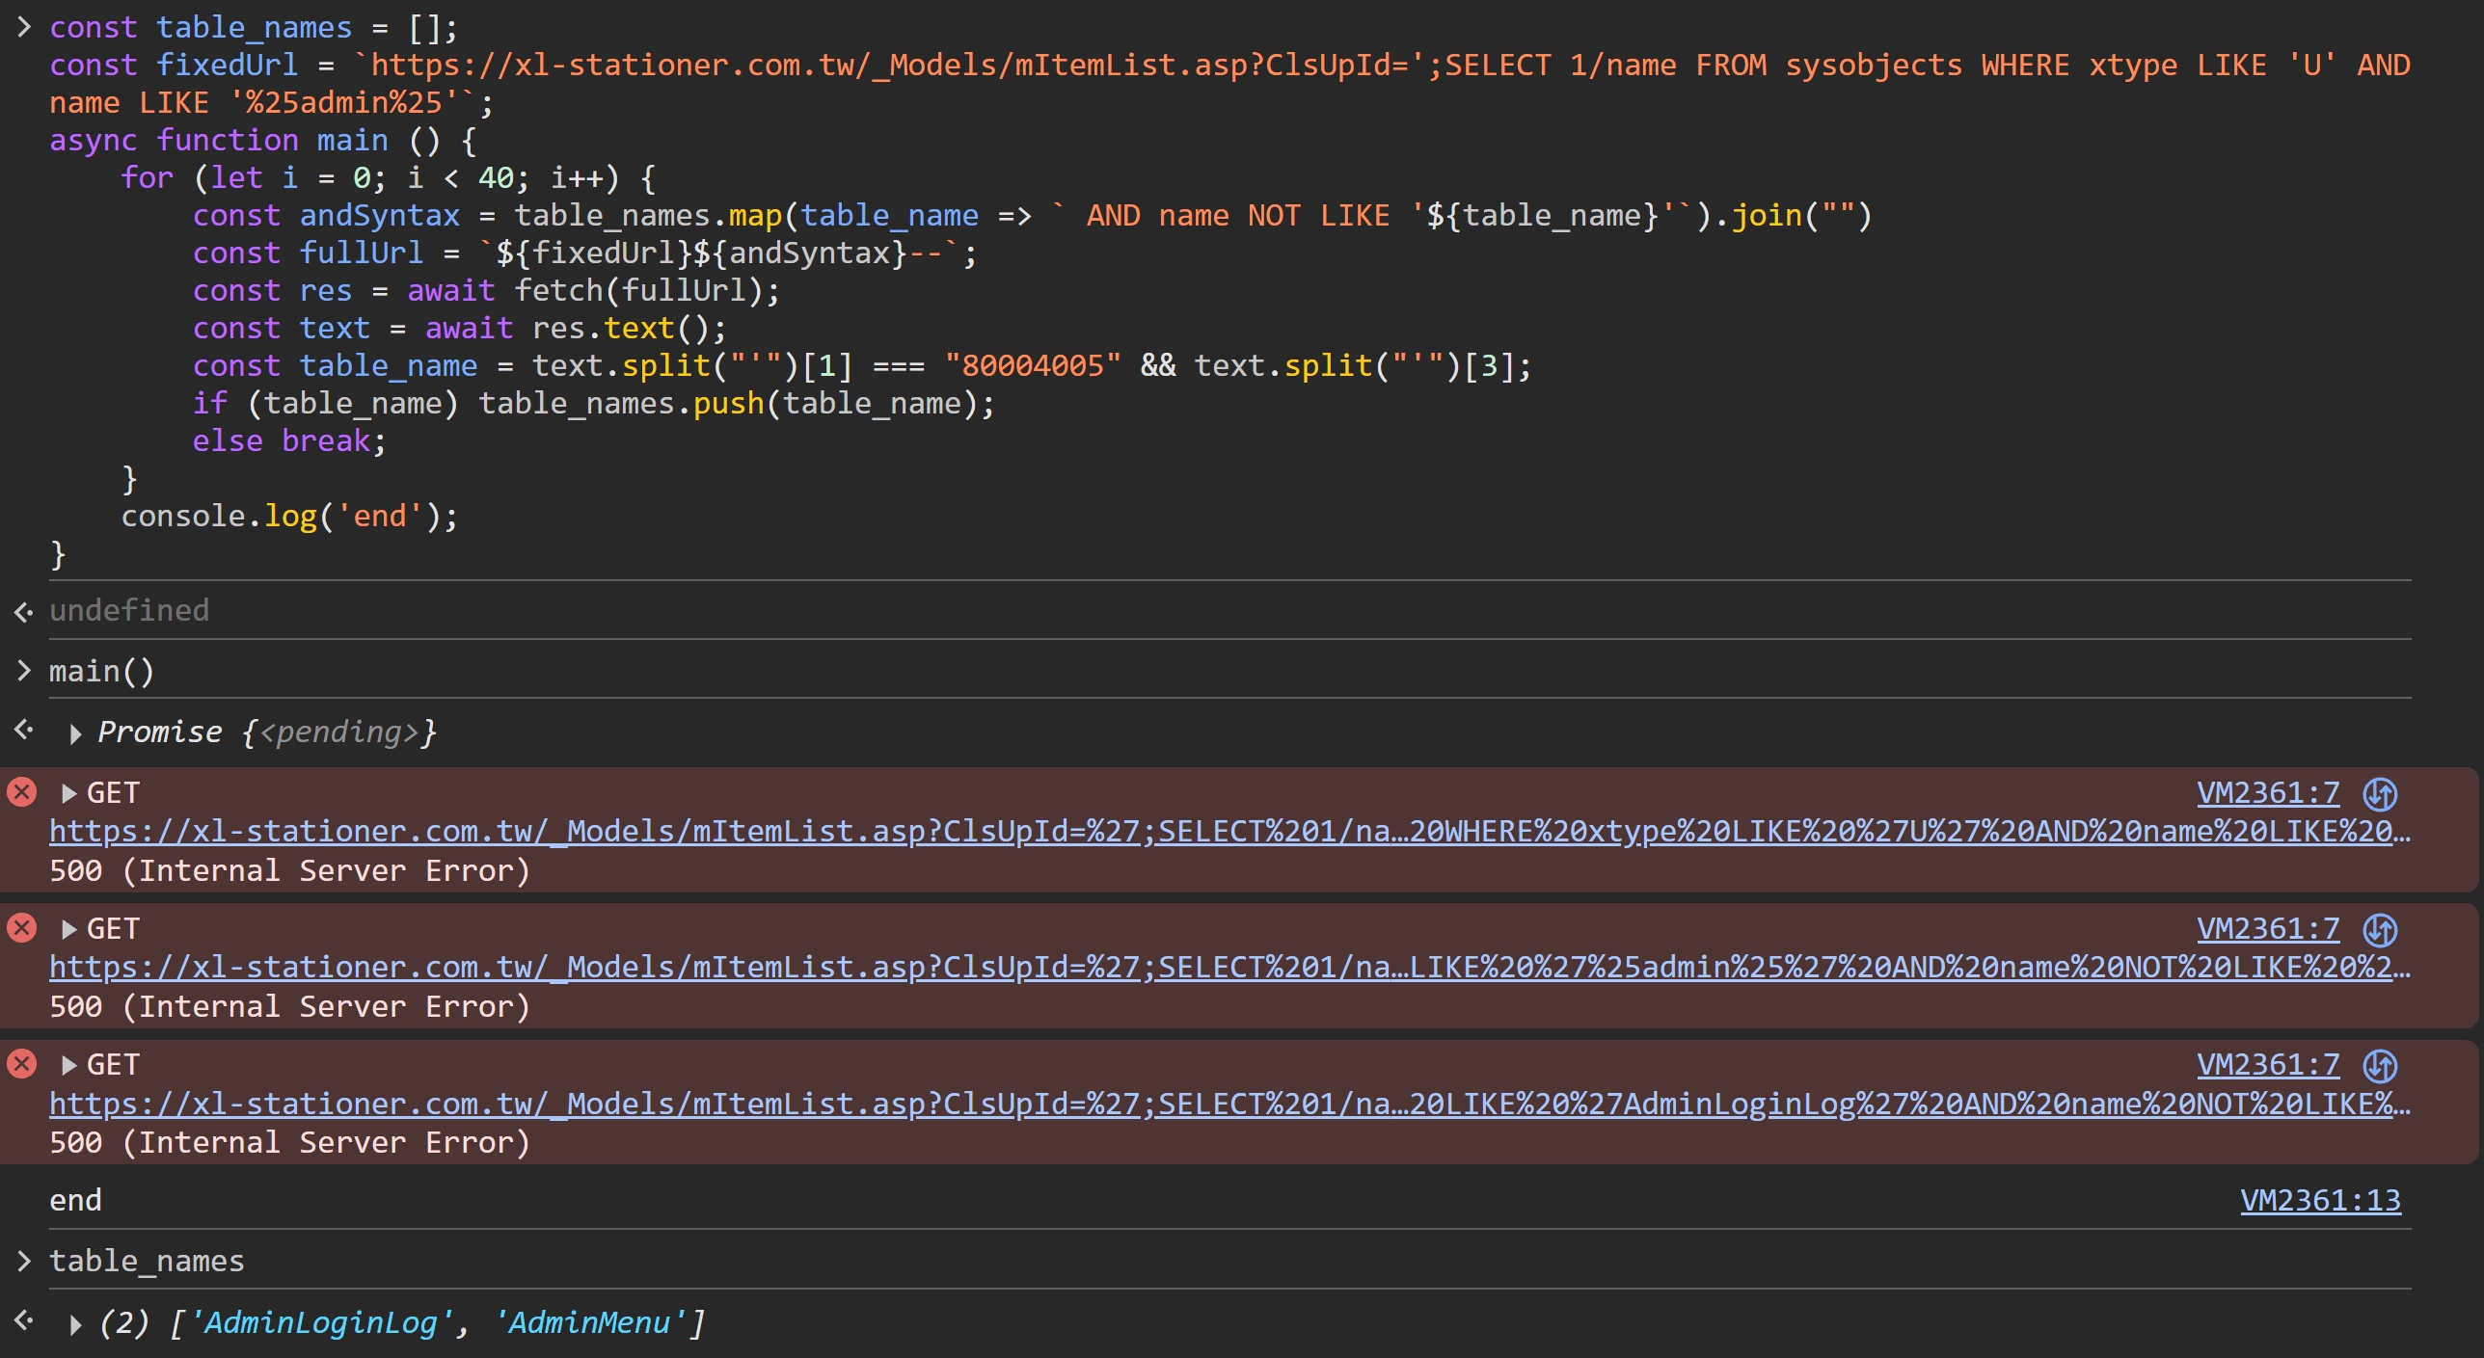Open the VM2361:13 source link beside 'end'
This screenshot has height=1358, width=2484.
point(2320,1201)
